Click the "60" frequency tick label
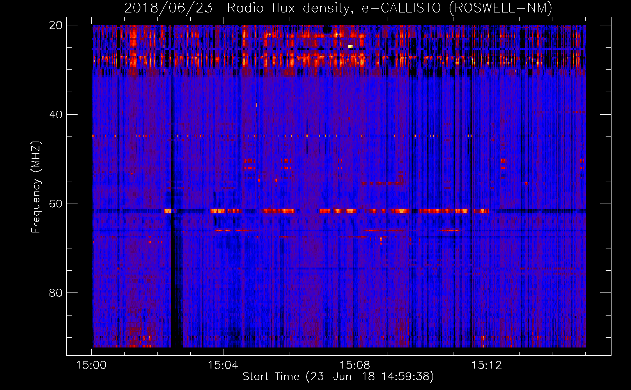This screenshot has height=390, width=631. [x=56, y=204]
